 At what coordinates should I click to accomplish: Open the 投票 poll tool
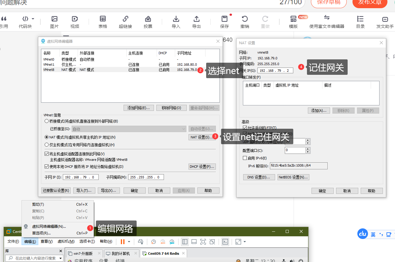[148, 19]
